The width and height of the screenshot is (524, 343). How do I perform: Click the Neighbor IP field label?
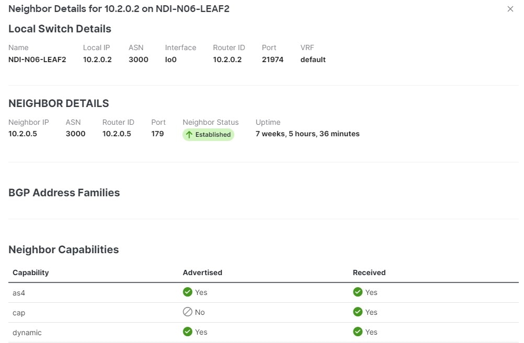click(x=29, y=123)
